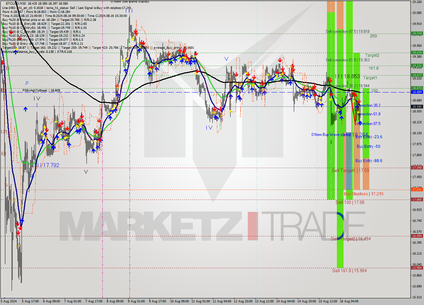Click the 'Sell 161.8 | 15.984' label
The width and height of the screenshot is (424, 305).
349,271
